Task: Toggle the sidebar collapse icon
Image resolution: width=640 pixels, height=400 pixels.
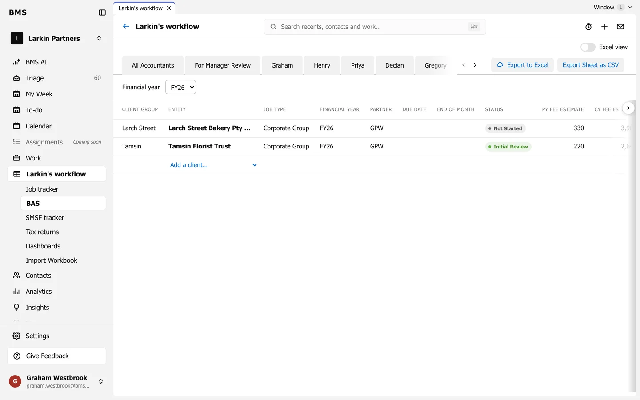Action: coord(102,12)
